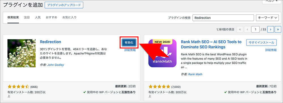Screen dimensions: 283x103
Task: Open the John Godley author link
Action: coord(55,65)
